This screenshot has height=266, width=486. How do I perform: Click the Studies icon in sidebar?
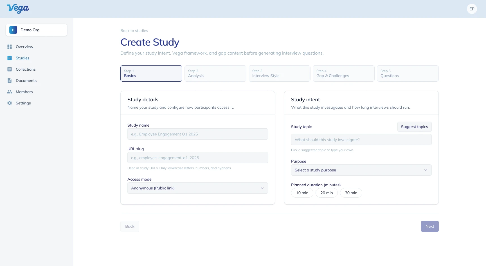pyautogui.click(x=10, y=58)
